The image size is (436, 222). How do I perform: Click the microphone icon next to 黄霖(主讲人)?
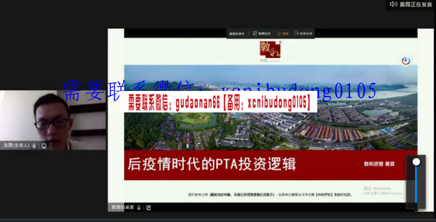34,146
